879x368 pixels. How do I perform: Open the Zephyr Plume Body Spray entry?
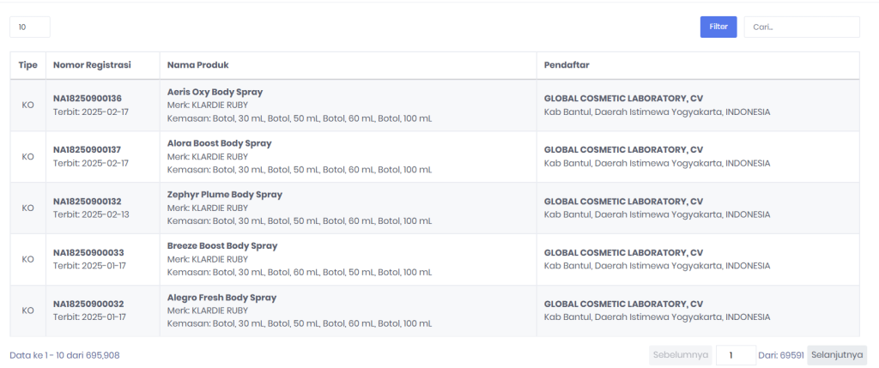[x=224, y=195]
